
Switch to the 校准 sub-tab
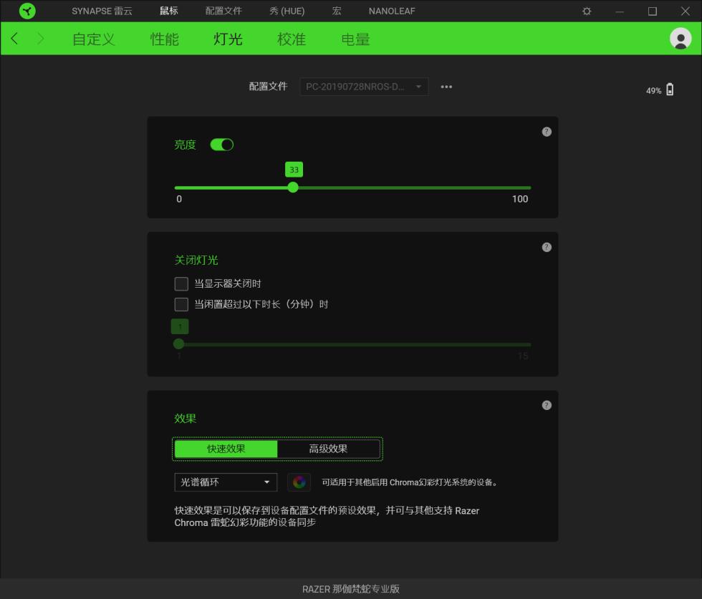pyautogui.click(x=292, y=39)
